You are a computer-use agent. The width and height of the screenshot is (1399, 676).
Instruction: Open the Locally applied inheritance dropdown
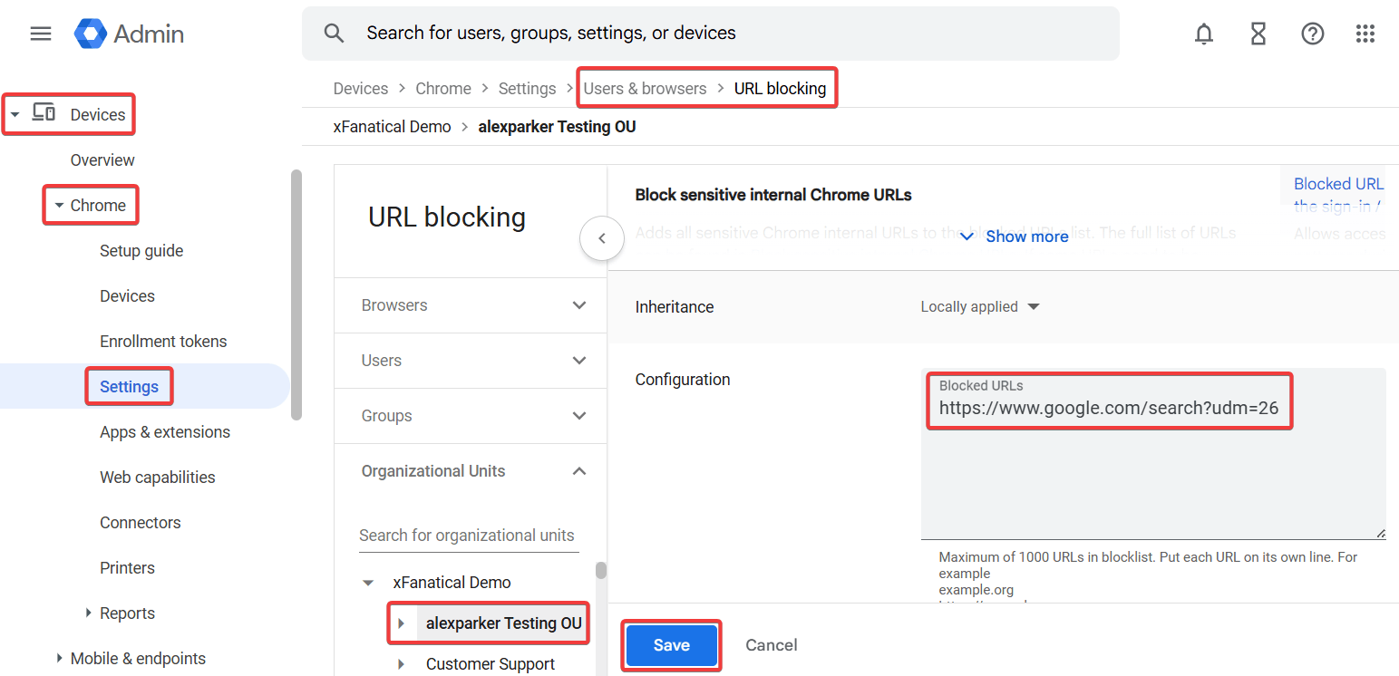coord(979,307)
